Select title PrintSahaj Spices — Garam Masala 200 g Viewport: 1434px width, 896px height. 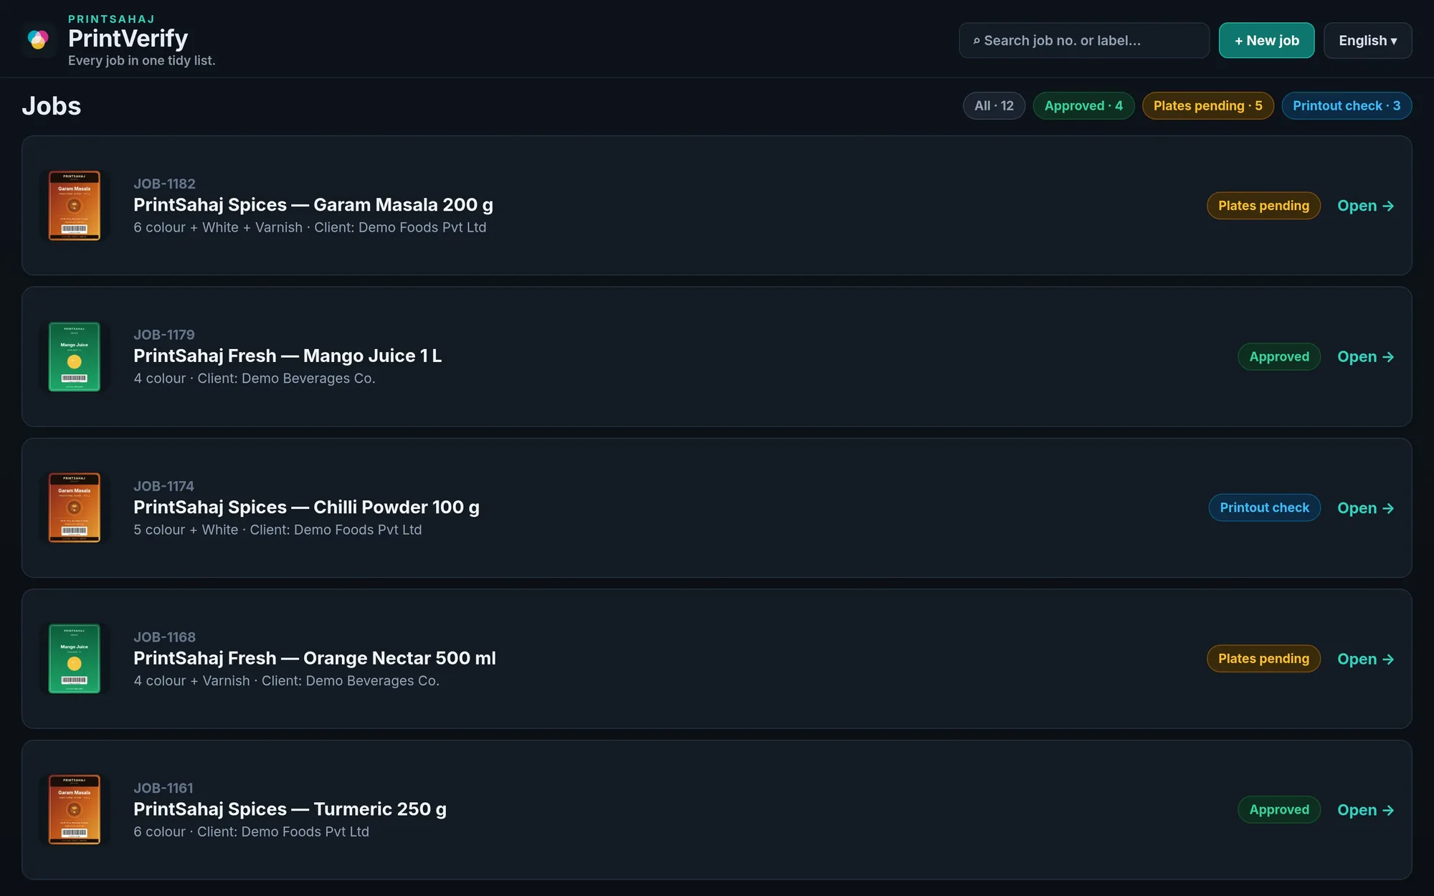coord(313,205)
